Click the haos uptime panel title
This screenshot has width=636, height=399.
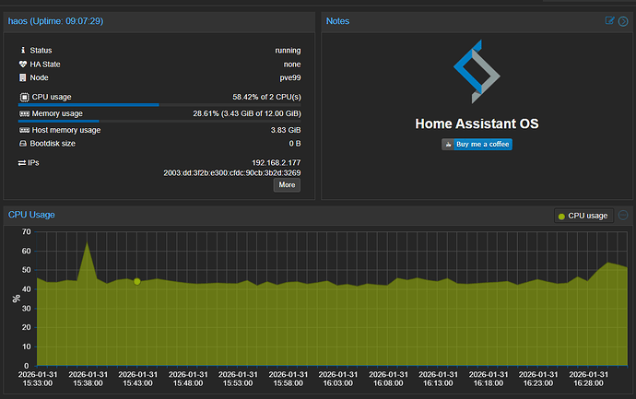(x=56, y=21)
